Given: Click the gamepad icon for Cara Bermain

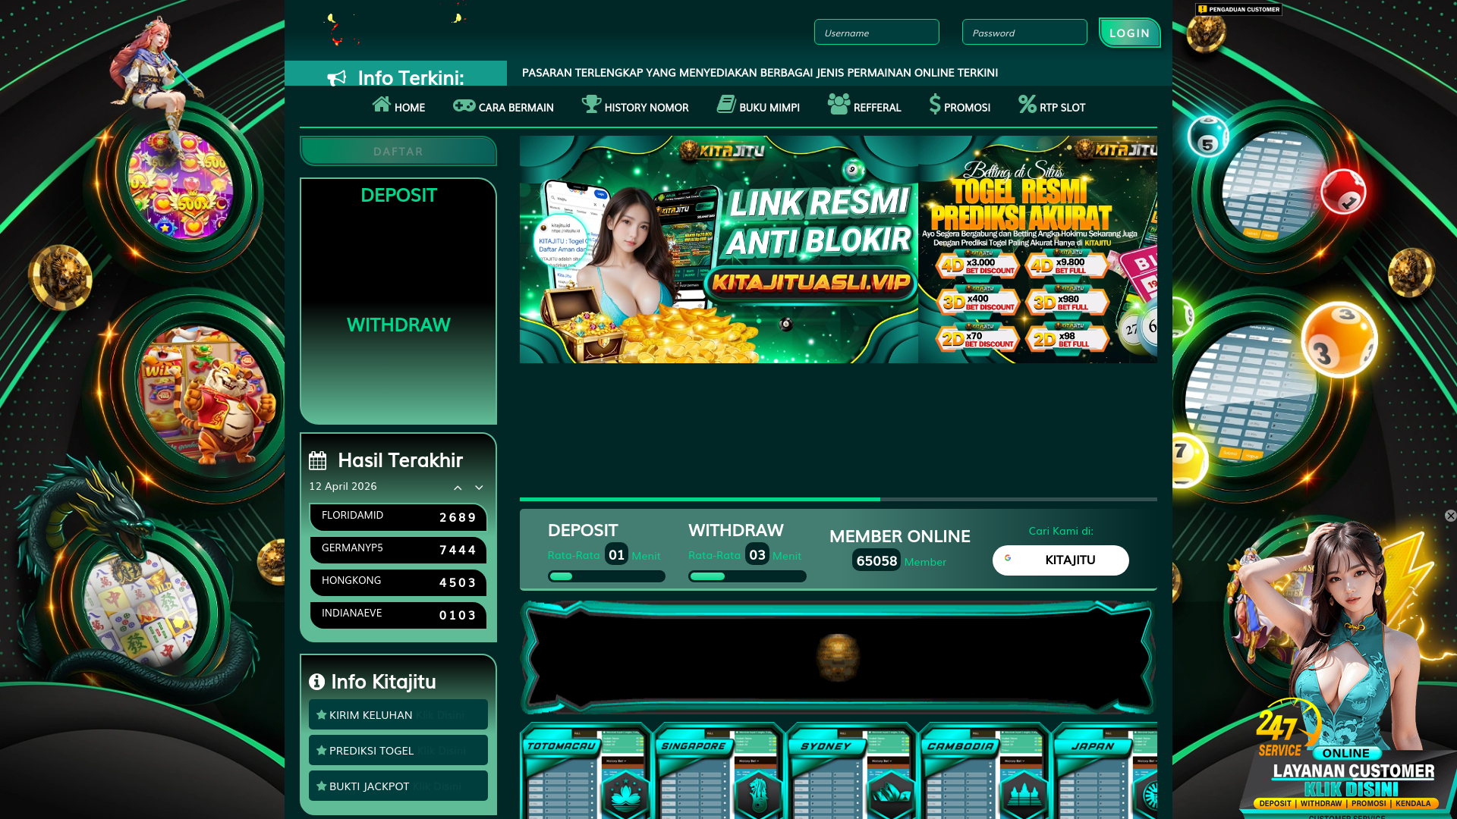Looking at the screenshot, I should pyautogui.click(x=464, y=105).
